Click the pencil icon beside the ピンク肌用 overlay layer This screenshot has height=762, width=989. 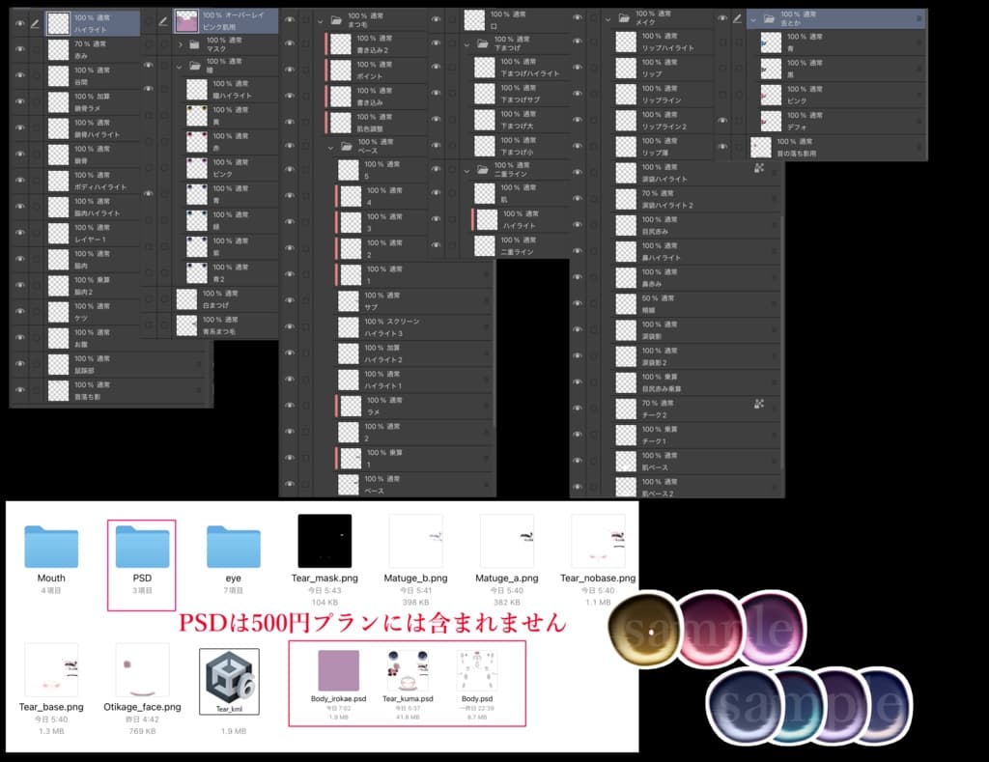[162, 21]
